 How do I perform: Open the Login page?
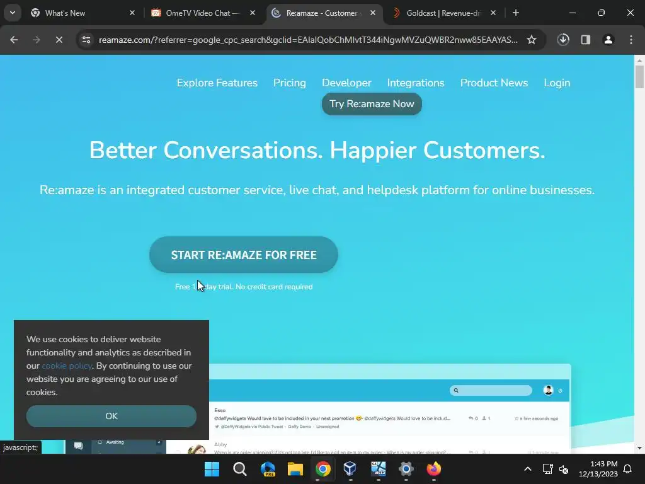point(557,83)
